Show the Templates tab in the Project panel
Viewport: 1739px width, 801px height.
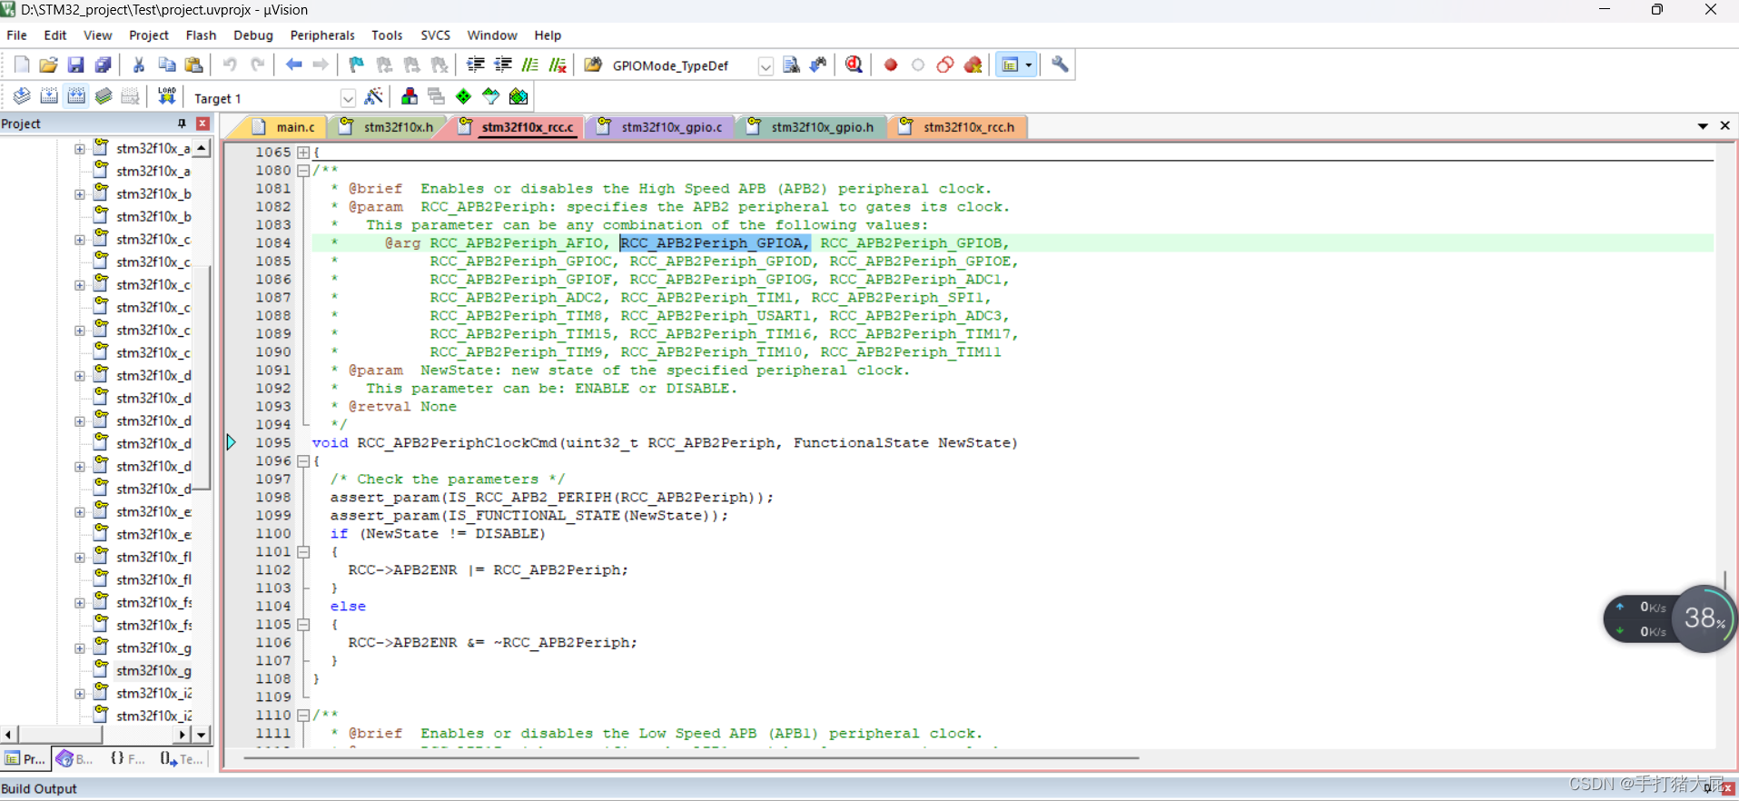(181, 759)
